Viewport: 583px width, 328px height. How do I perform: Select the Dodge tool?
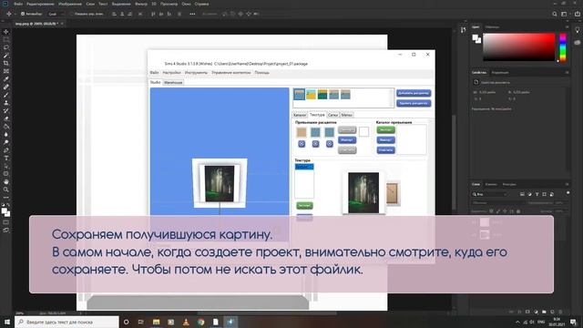[x=6, y=142]
